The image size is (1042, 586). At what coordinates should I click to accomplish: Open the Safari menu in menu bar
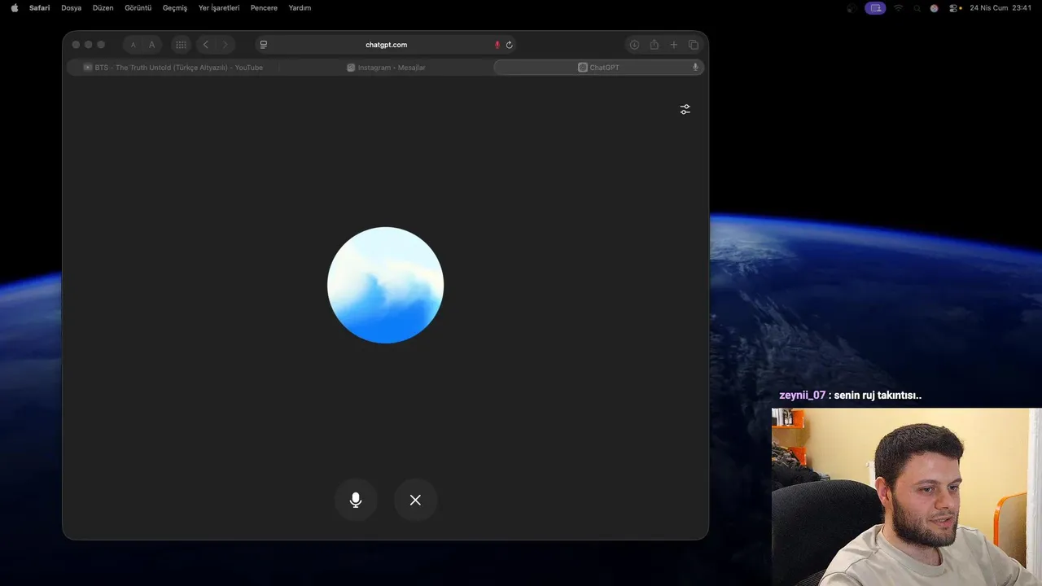pos(39,8)
